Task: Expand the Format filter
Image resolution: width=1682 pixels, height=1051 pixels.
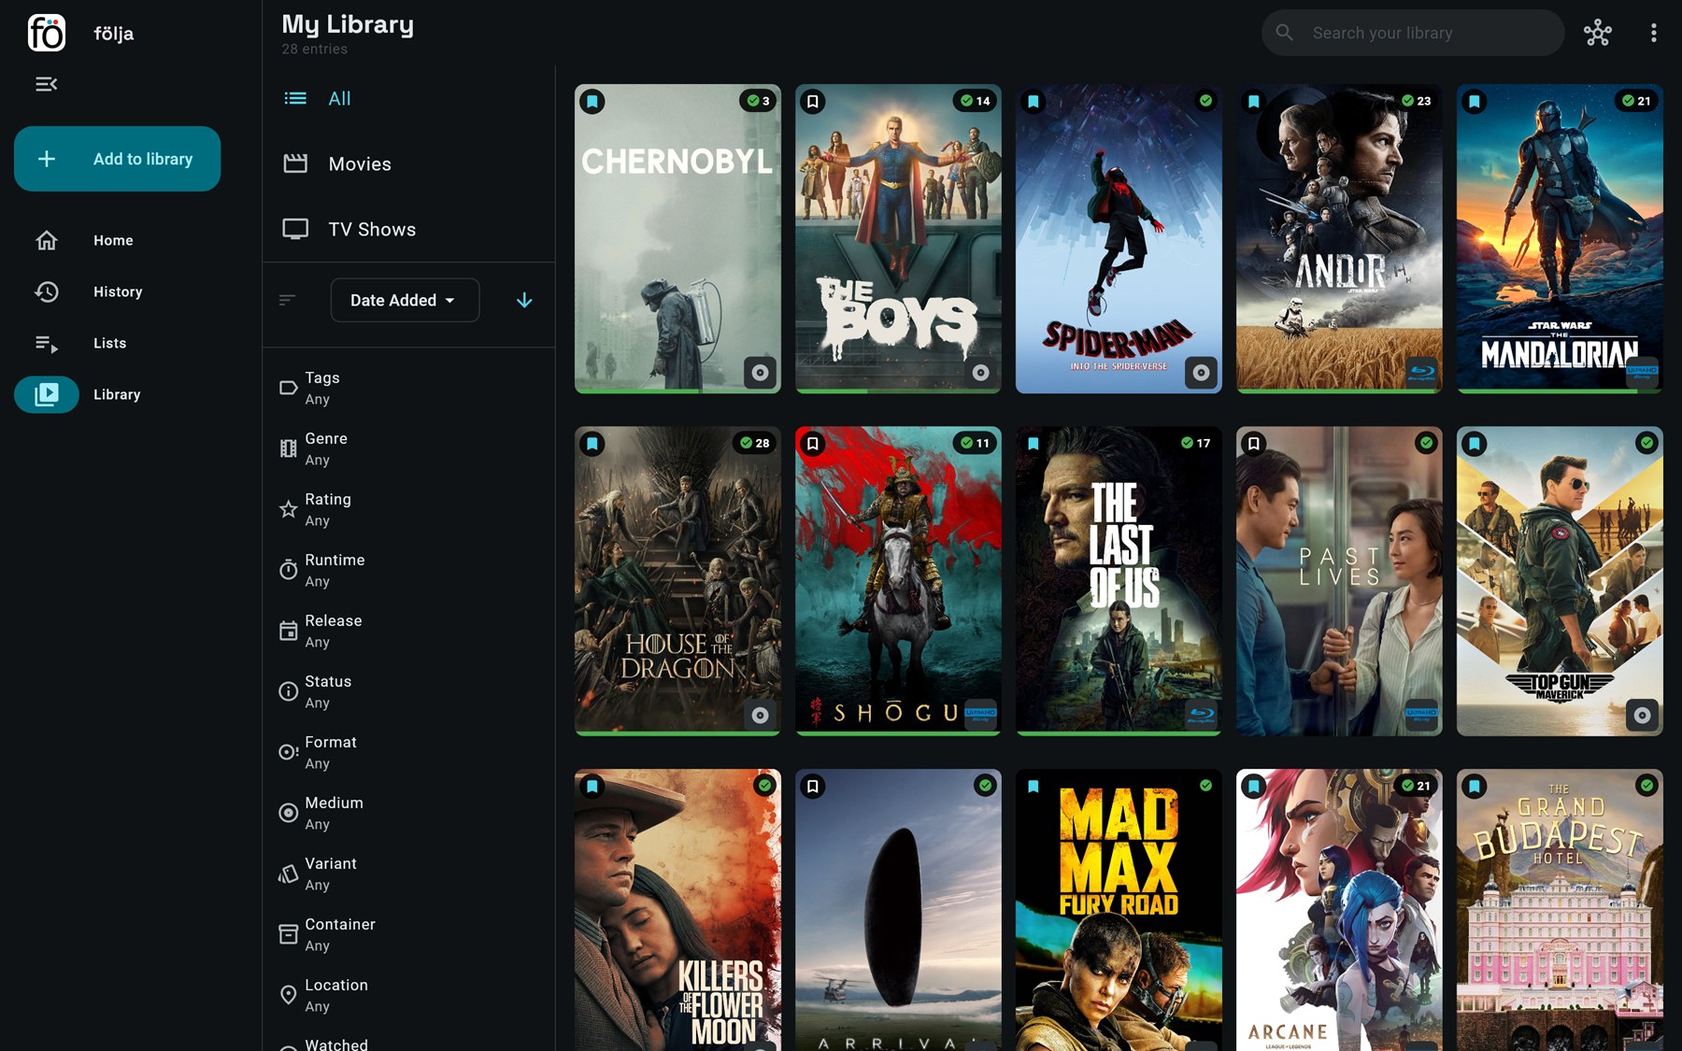Action: pyautogui.click(x=408, y=752)
